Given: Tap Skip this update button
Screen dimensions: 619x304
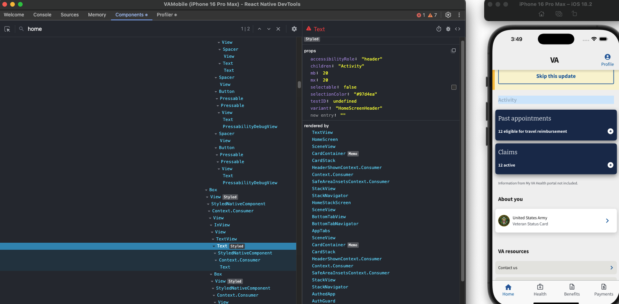Looking at the screenshot, I should (556, 76).
